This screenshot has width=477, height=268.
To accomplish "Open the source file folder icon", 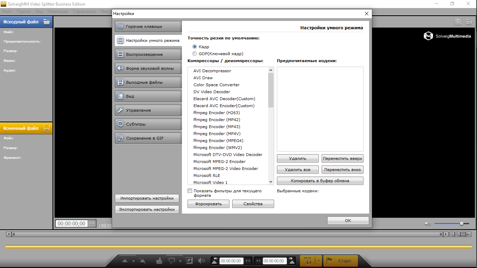I will (x=46, y=22).
